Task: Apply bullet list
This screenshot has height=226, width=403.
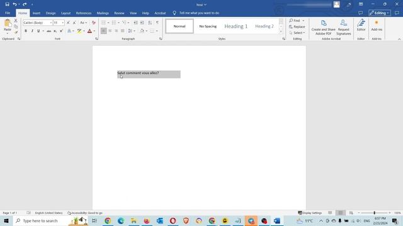Action: click(x=103, y=23)
